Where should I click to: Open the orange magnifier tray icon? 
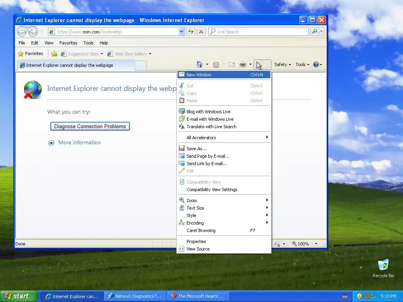click(367, 296)
